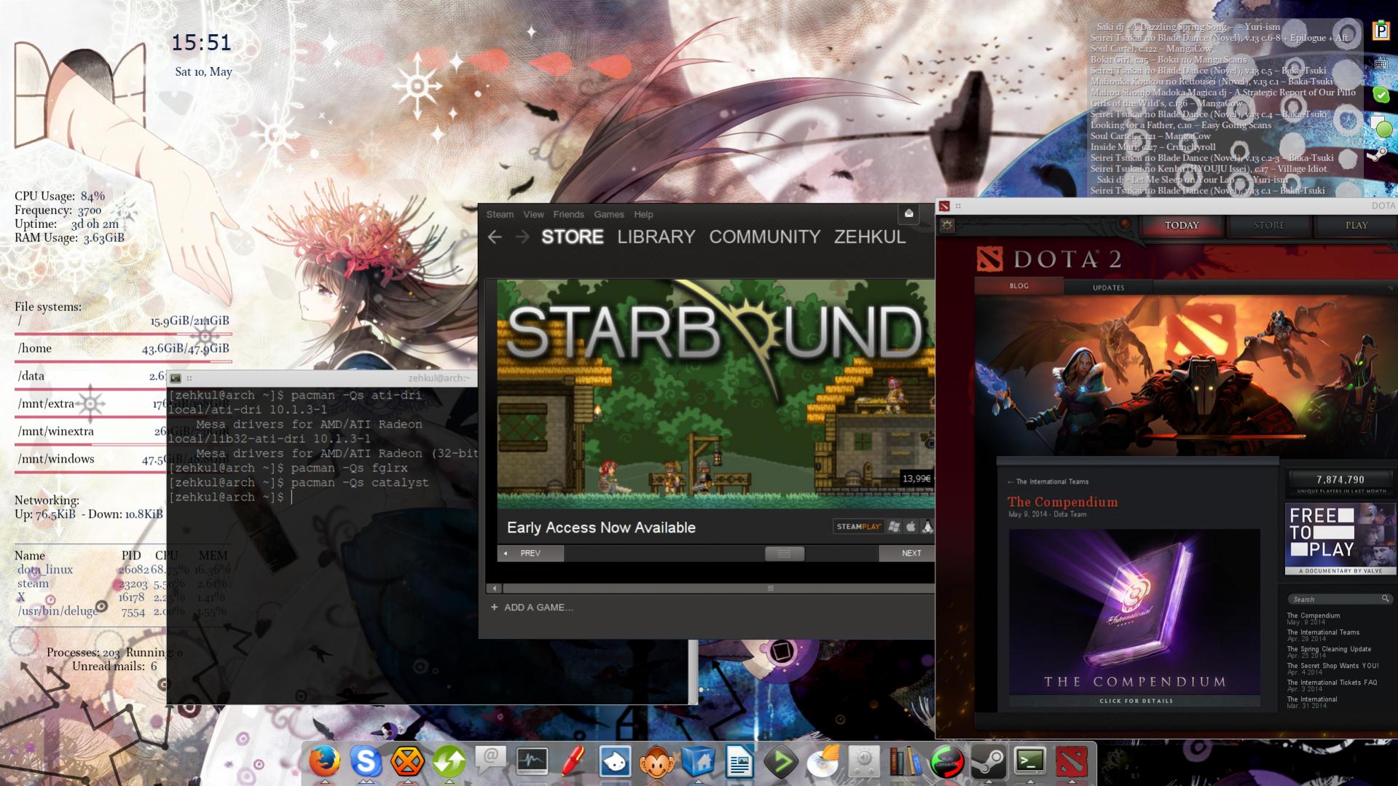Screen dimensions: 1398x786
Task: Click the Steam tray icon
Action: point(1376,154)
